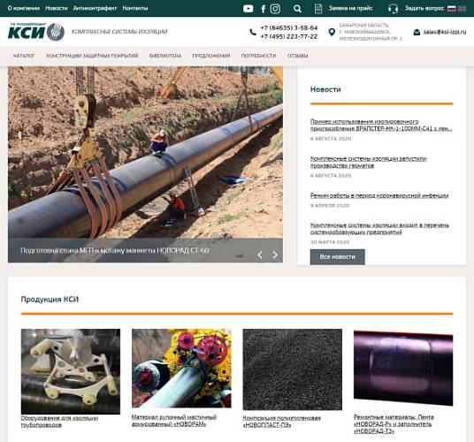Open news about coronavirus work schedule

[379, 195]
